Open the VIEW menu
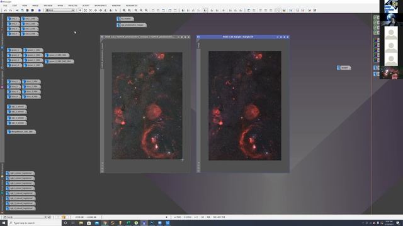The image size is (403, 226). pyautogui.click(x=25, y=6)
